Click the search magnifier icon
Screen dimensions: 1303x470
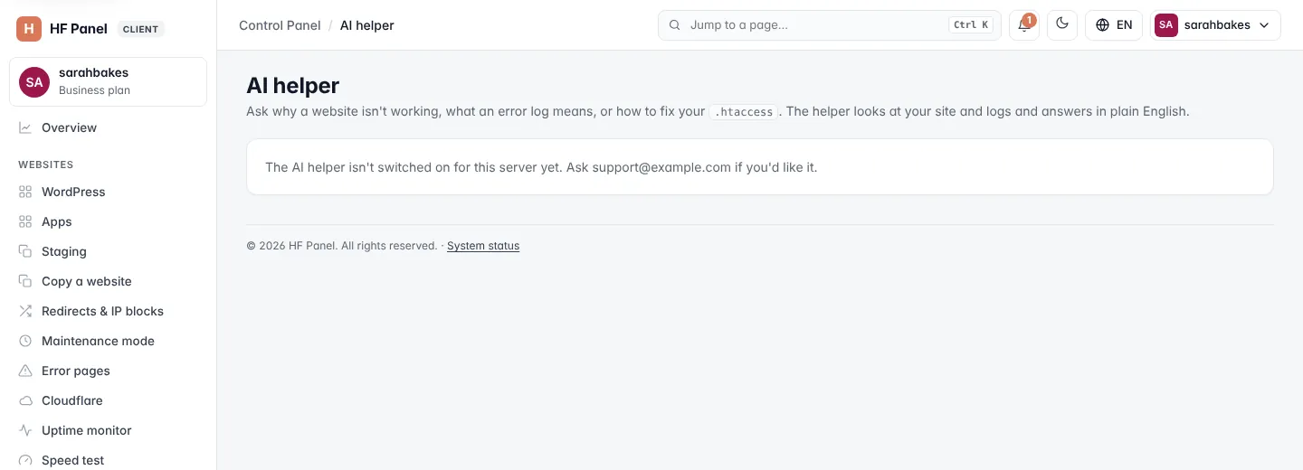tap(674, 25)
